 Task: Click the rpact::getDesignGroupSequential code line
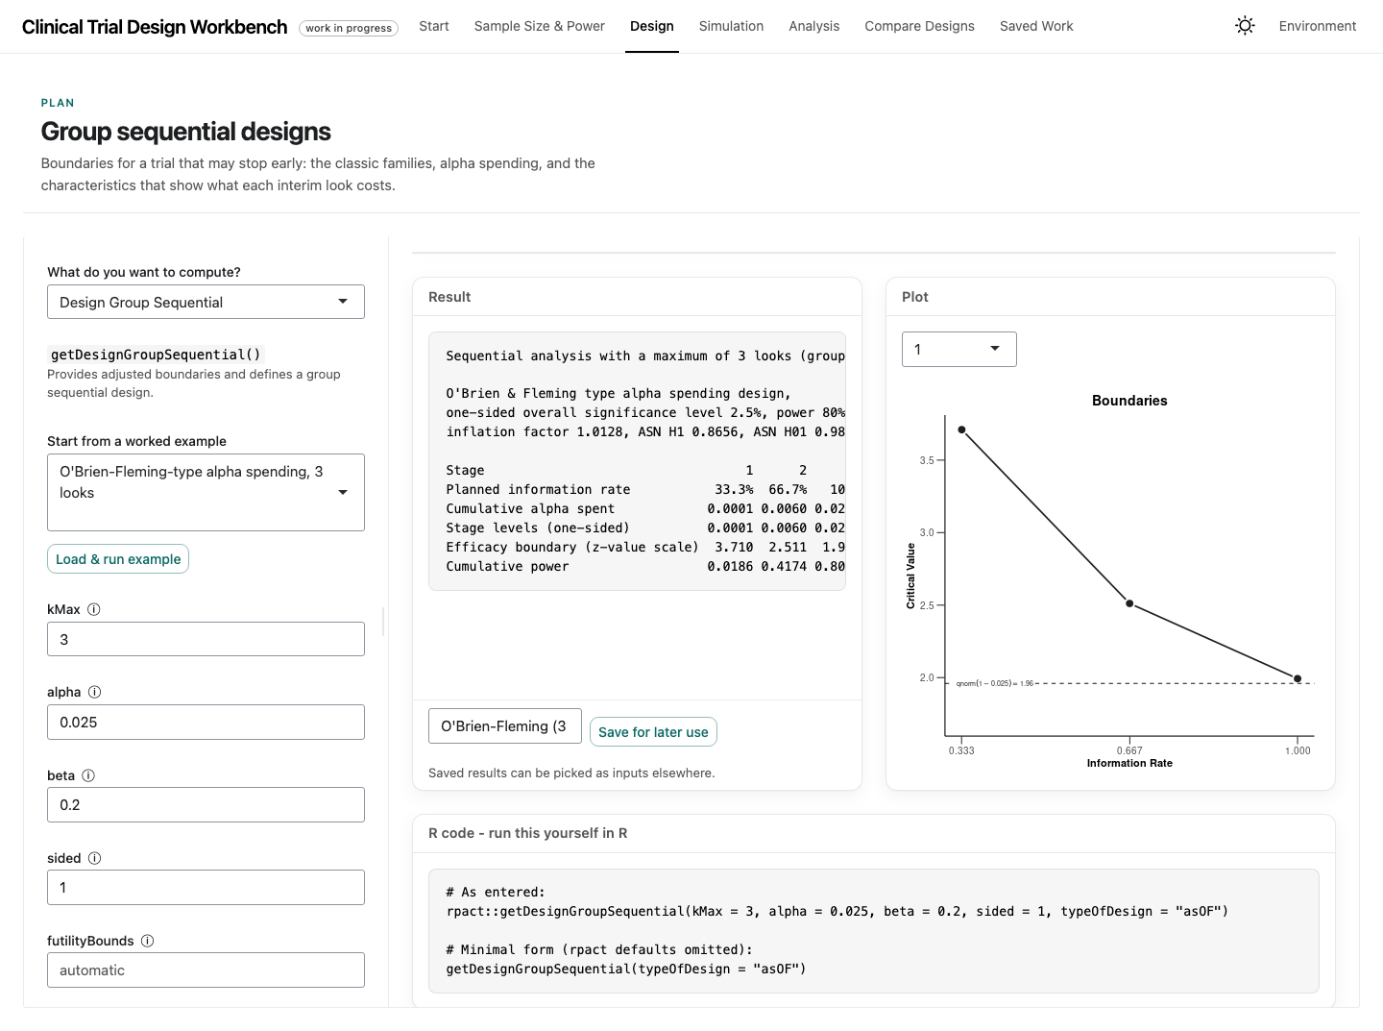coord(837,911)
